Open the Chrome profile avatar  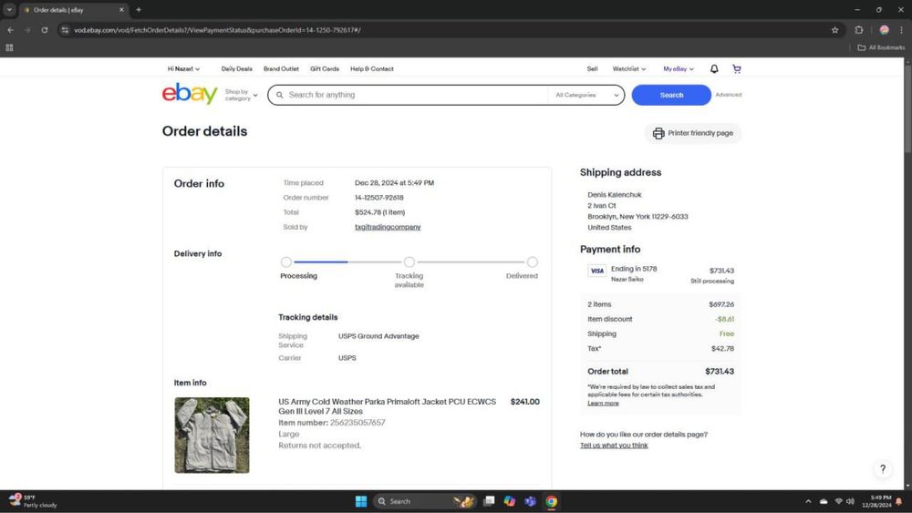pyautogui.click(x=884, y=30)
